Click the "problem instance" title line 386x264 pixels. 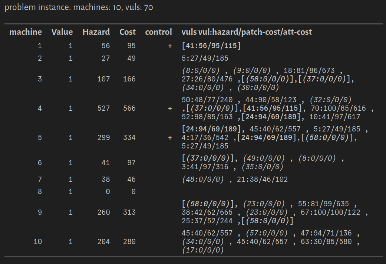pyautogui.click(x=79, y=7)
